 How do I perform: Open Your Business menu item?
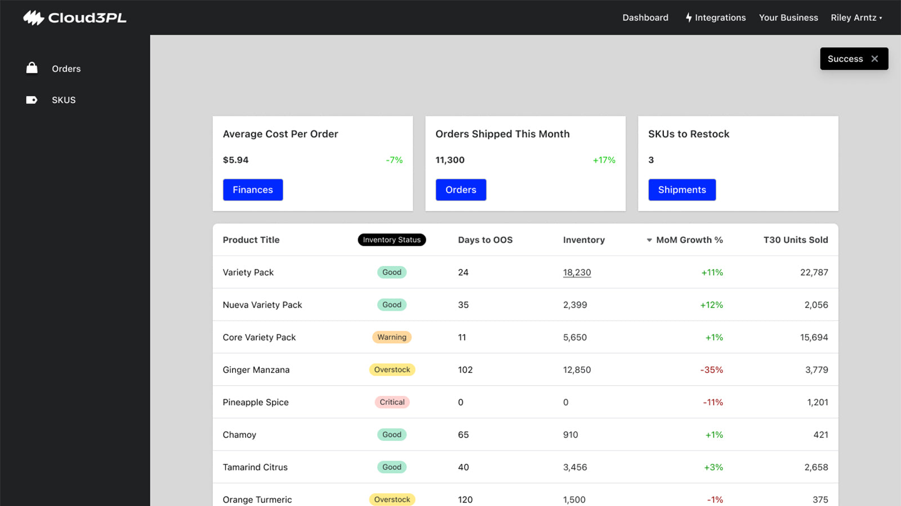point(788,18)
